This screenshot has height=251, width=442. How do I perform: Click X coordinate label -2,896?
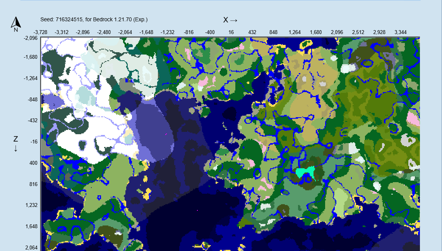click(82, 32)
